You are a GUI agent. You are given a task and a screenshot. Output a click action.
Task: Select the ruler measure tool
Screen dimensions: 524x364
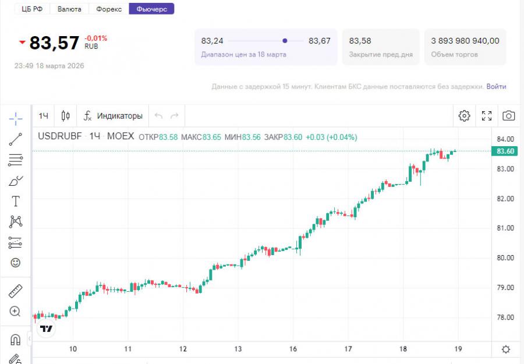coord(16,291)
